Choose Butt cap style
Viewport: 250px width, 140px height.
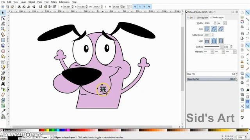[207, 41]
